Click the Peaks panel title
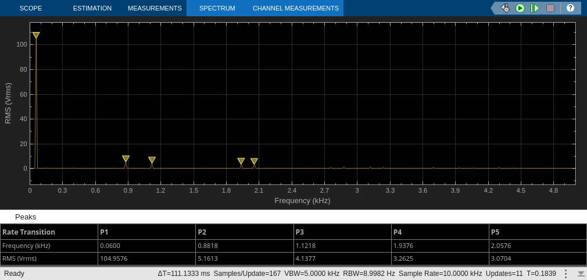 [x=26, y=217]
